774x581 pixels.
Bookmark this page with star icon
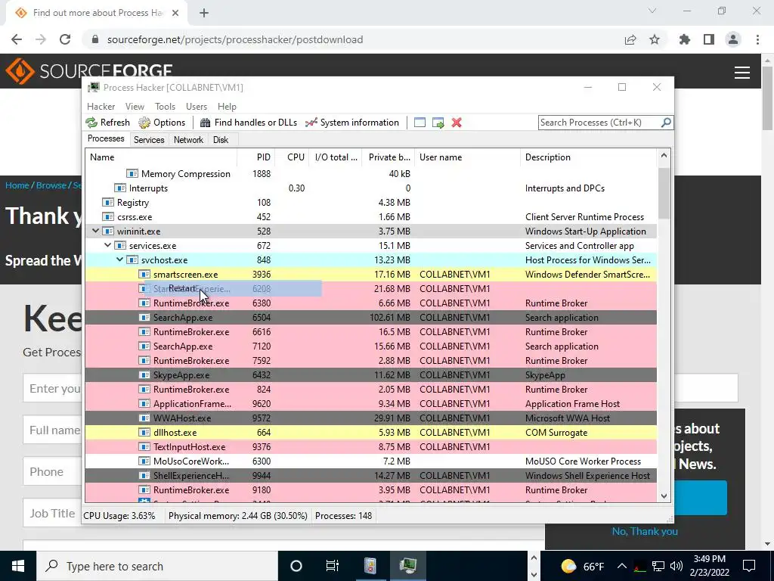click(655, 39)
